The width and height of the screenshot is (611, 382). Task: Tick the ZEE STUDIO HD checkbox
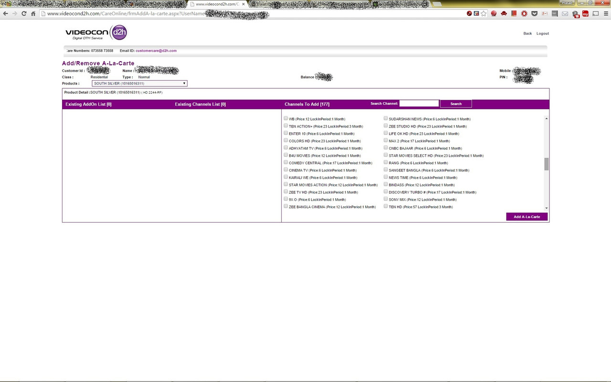pos(386,126)
